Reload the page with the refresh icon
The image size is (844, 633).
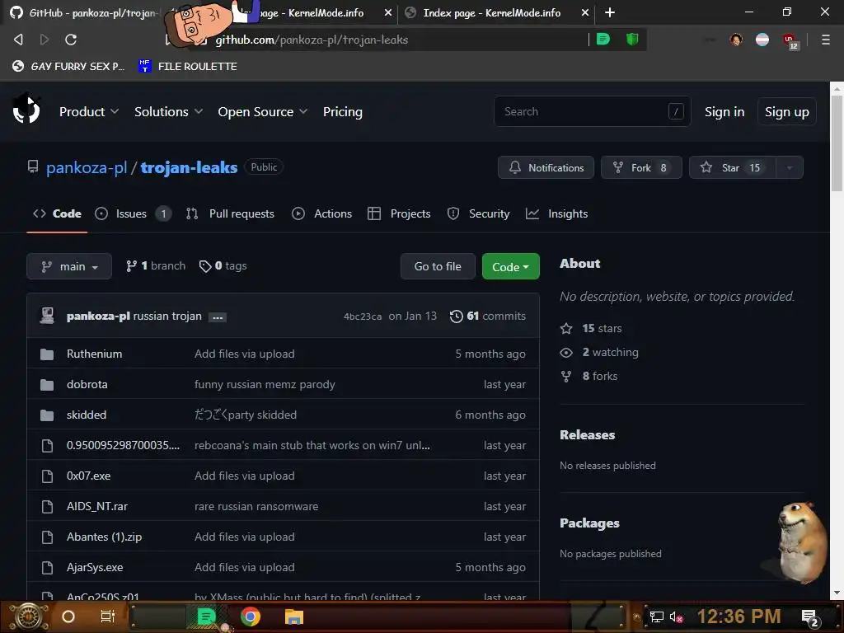(x=71, y=40)
